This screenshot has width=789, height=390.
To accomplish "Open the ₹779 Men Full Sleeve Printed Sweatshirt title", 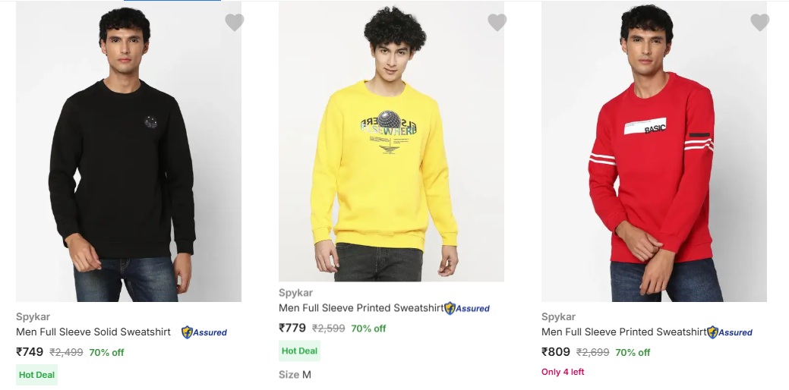I will tap(361, 308).
